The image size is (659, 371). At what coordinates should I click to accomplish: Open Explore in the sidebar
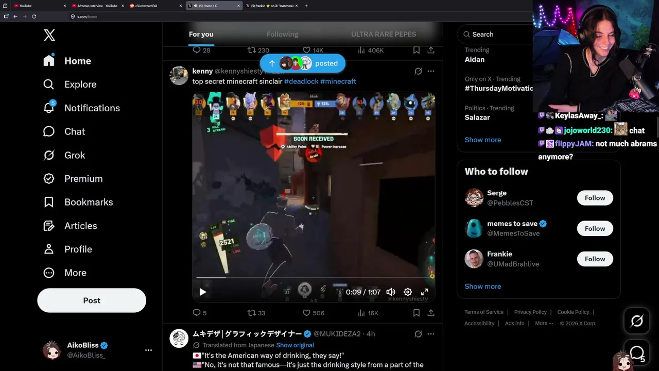click(70, 85)
